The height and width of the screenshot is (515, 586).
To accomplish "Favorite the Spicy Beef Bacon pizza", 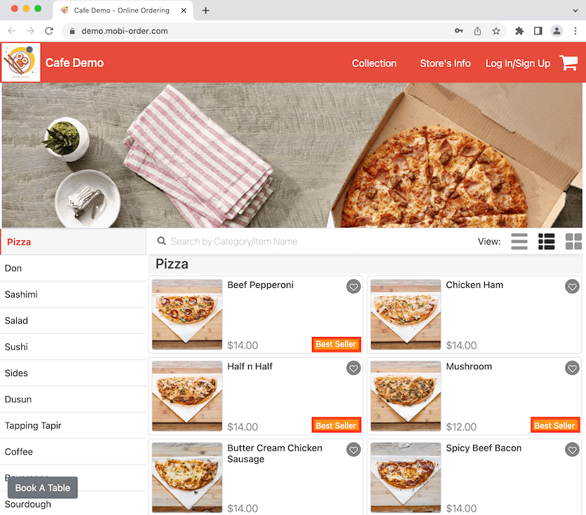I will point(572,450).
